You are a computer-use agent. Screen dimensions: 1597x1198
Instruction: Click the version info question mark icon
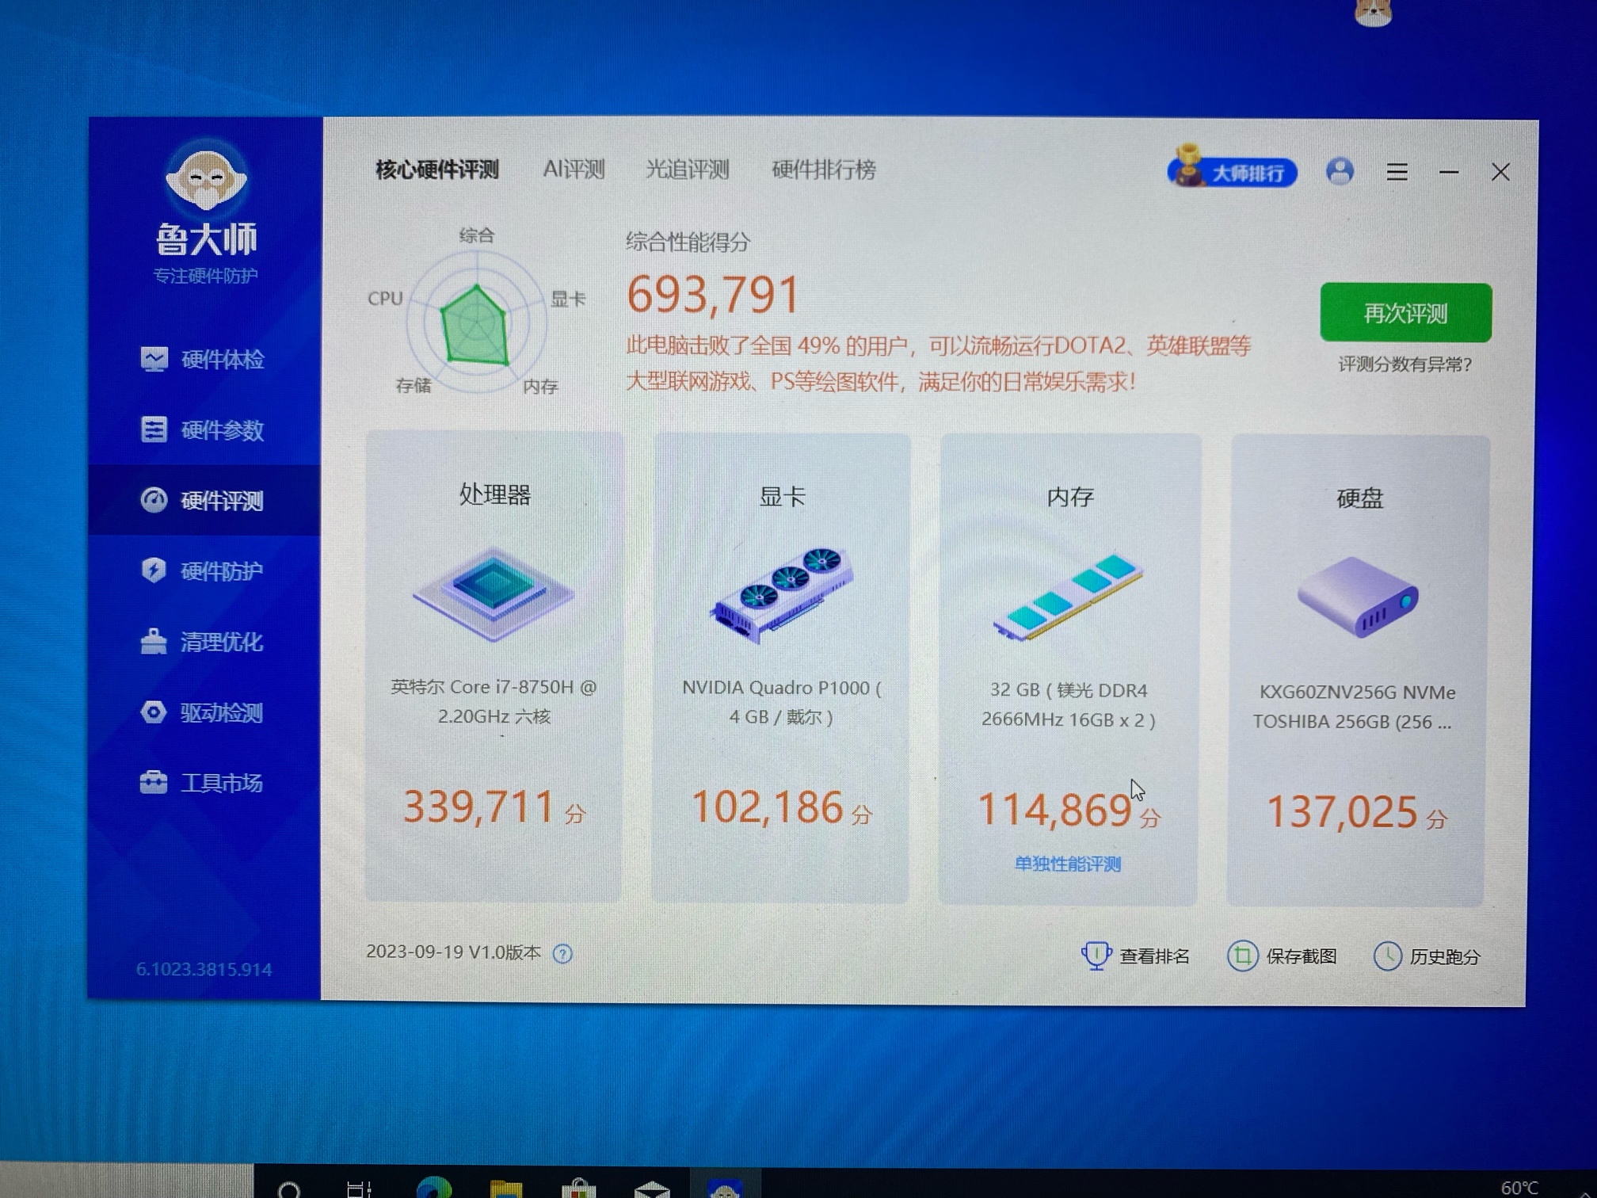pyautogui.click(x=562, y=954)
